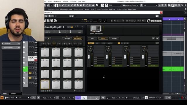Image resolution: width=187 pixels, height=105 pixels.
Task: Toggle the Quantize icon beside 1/8
Action: pos(141,5)
